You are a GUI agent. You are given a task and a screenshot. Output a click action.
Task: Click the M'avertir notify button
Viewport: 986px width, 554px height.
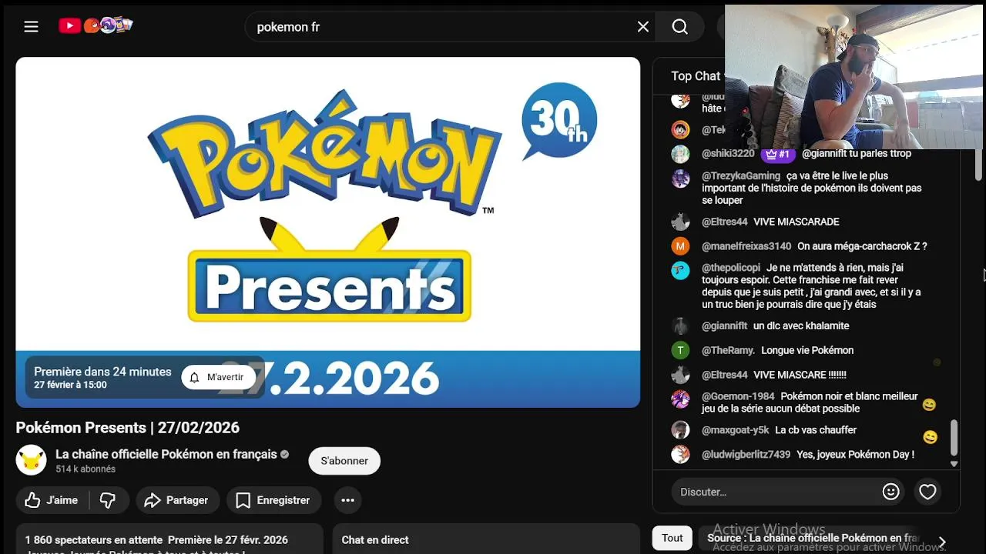click(218, 377)
